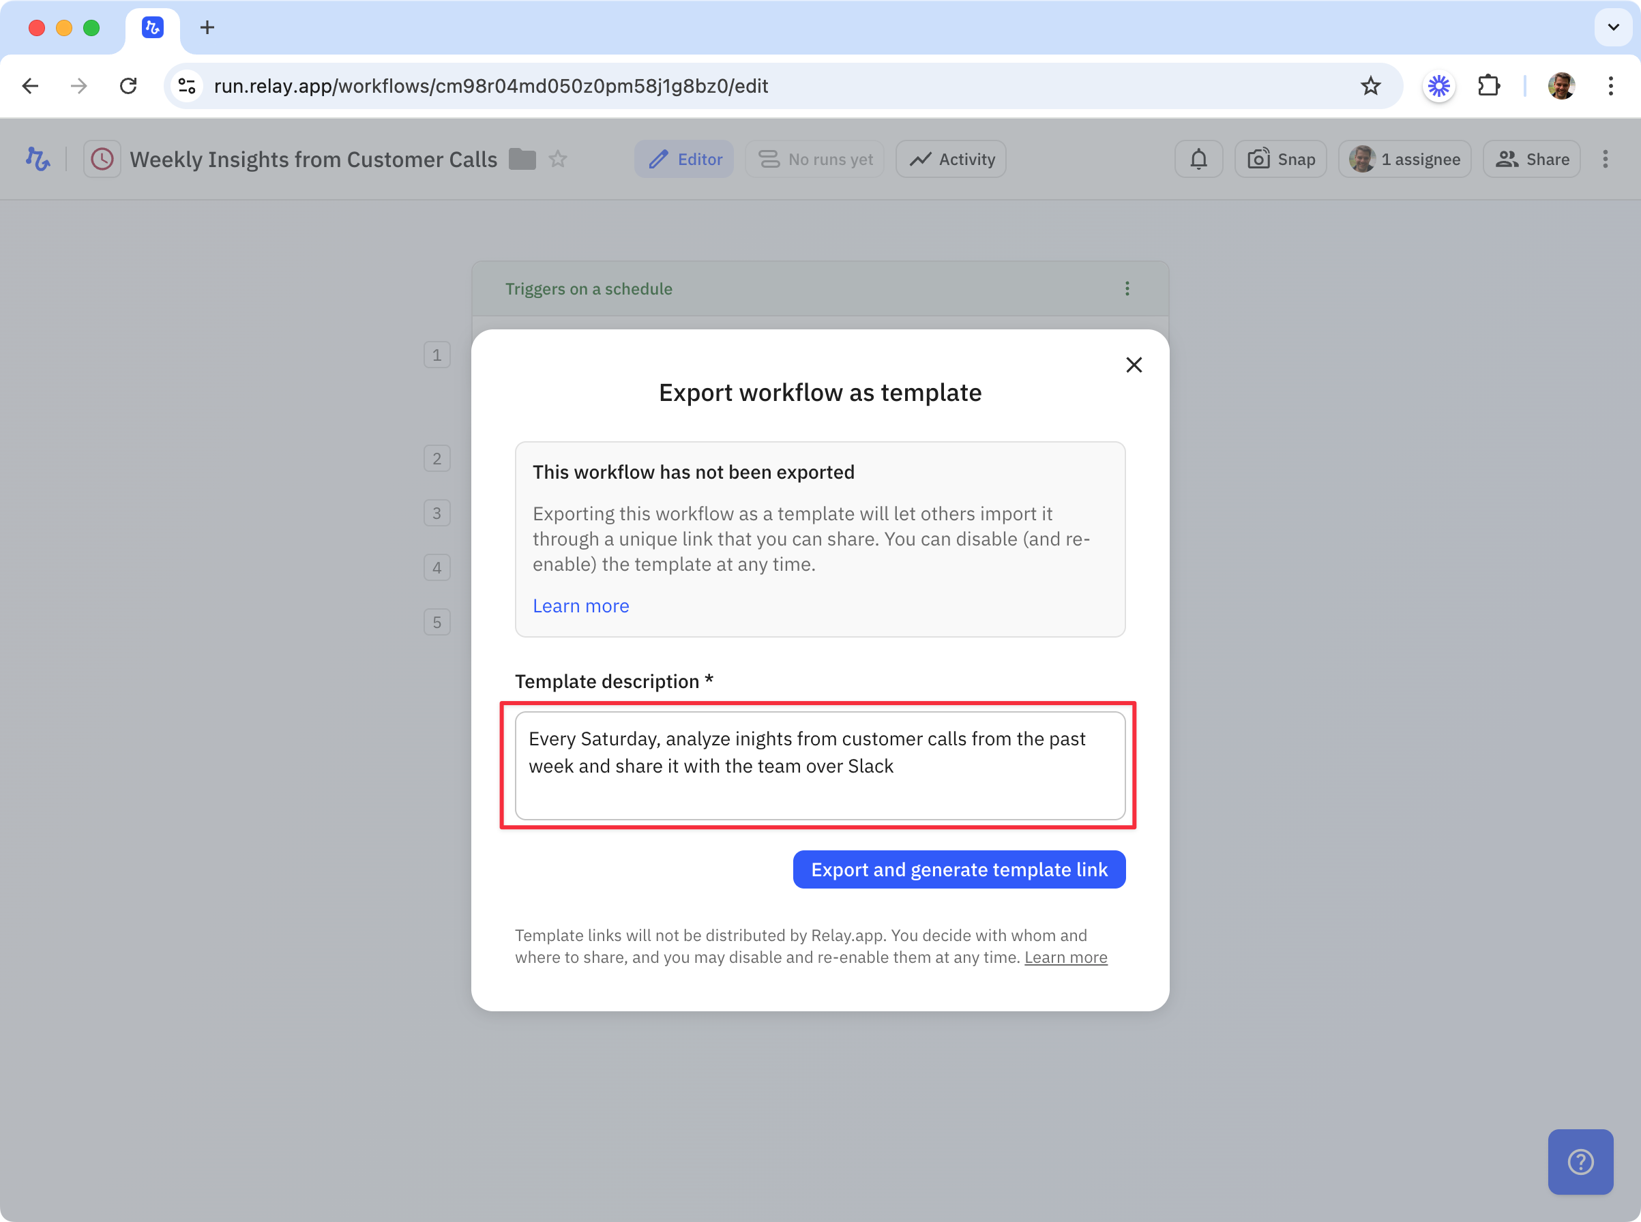
Task: Open the Activity tab
Action: tap(951, 159)
